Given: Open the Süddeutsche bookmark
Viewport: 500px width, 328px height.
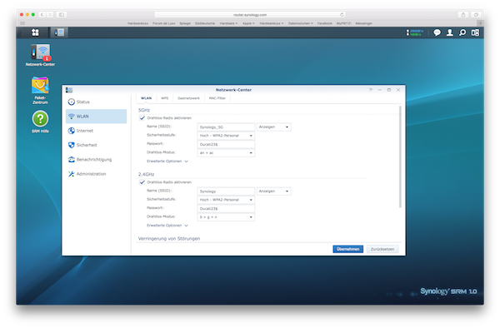Looking at the screenshot, I should point(205,23).
